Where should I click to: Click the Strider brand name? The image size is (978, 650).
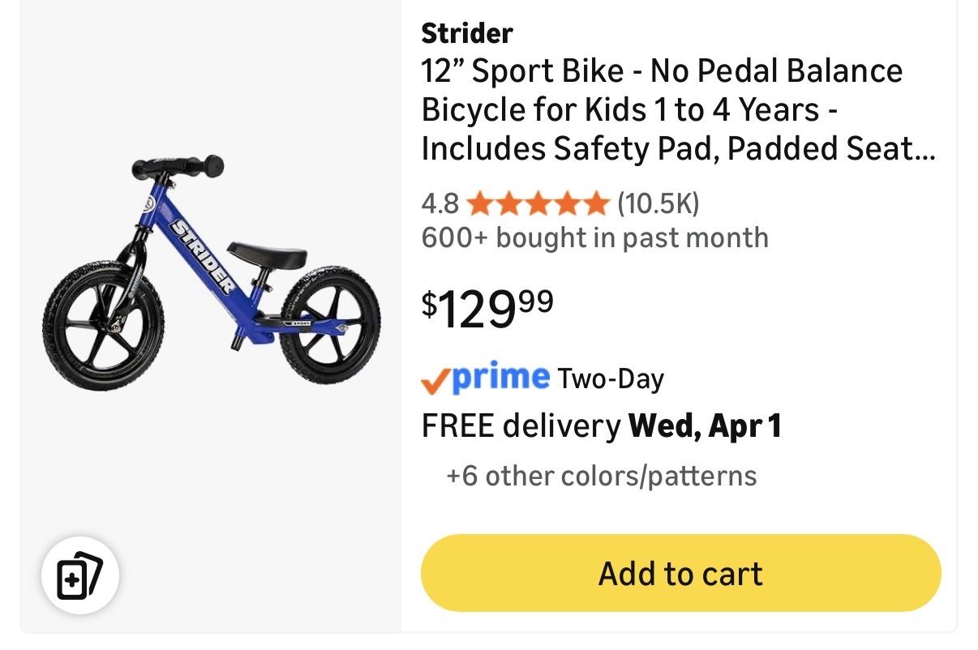coord(467,33)
